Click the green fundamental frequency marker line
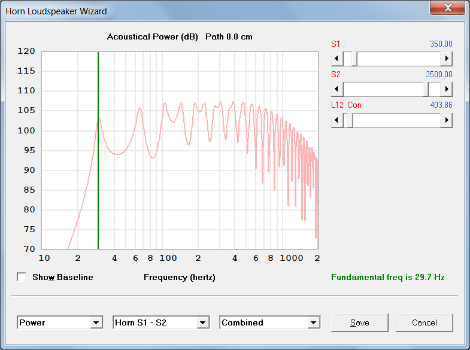This screenshot has width=470, height=350. [x=98, y=150]
